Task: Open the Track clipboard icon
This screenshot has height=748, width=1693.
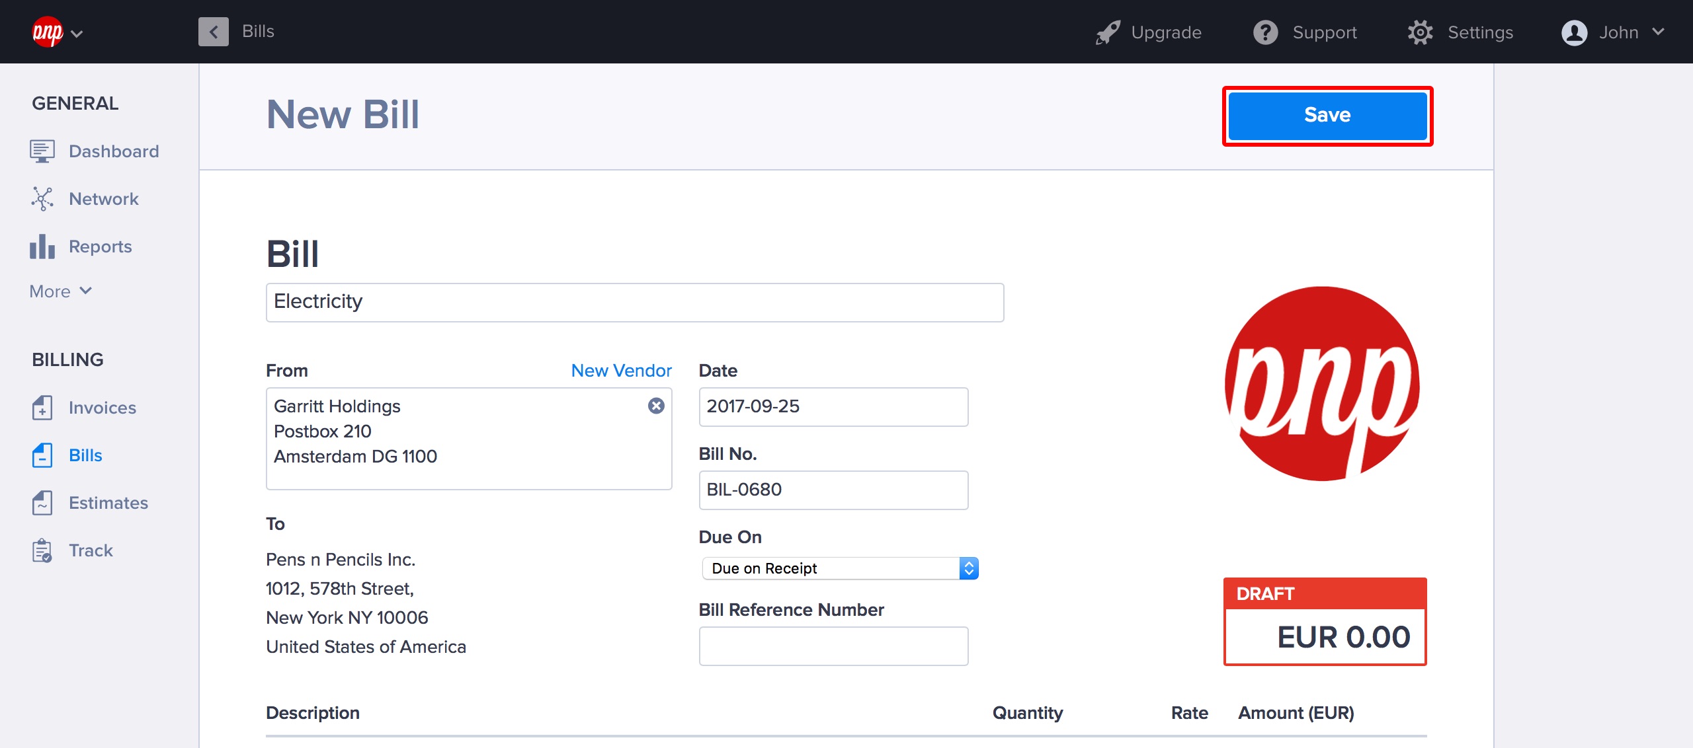Action: 42,550
